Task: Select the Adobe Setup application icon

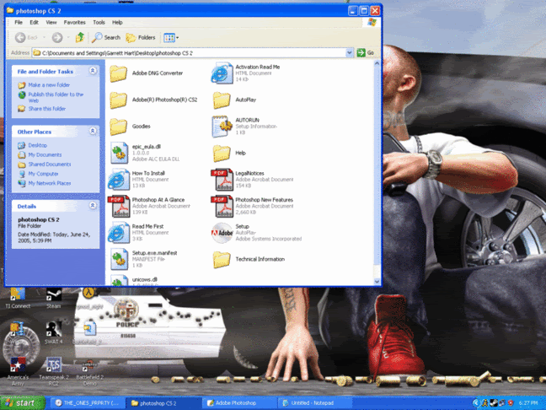Action: [222, 233]
